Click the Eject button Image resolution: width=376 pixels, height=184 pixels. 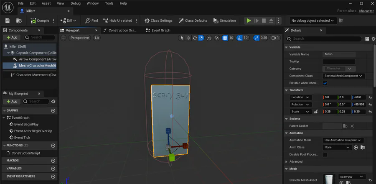(271, 20)
